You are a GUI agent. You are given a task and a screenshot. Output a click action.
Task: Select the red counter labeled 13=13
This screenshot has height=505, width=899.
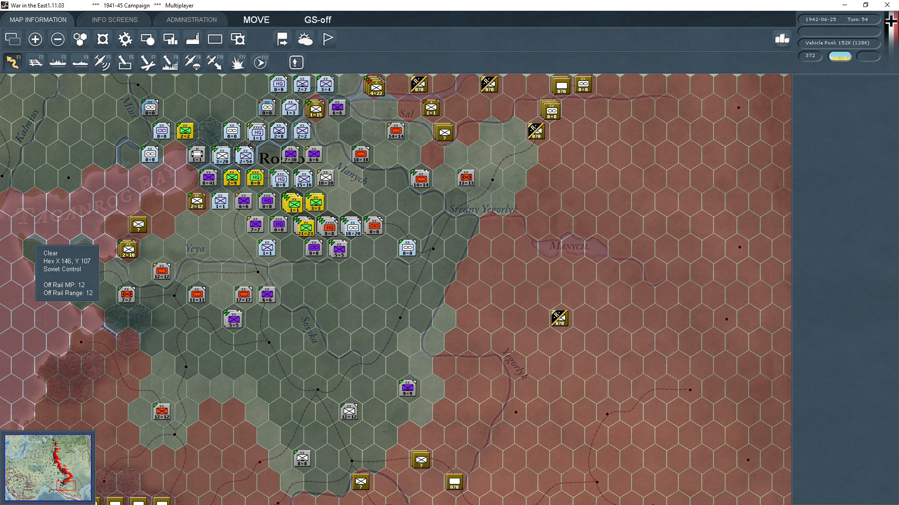pos(466,178)
